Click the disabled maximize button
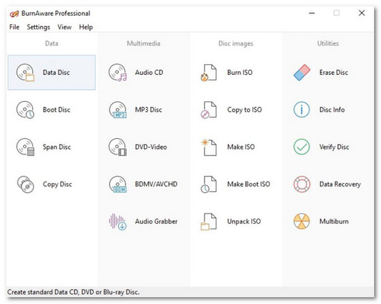 click(x=337, y=13)
